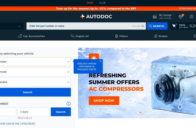Click the blue SEARCH button in header
The image size is (196, 128).
(157, 26)
